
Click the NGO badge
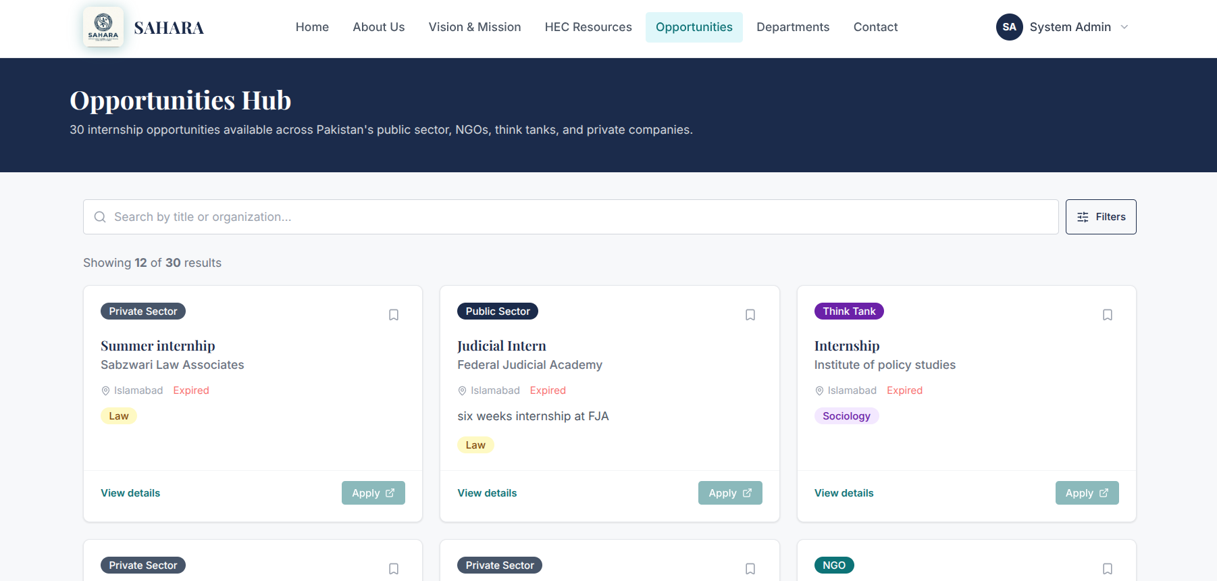click(x=834, y=565)
